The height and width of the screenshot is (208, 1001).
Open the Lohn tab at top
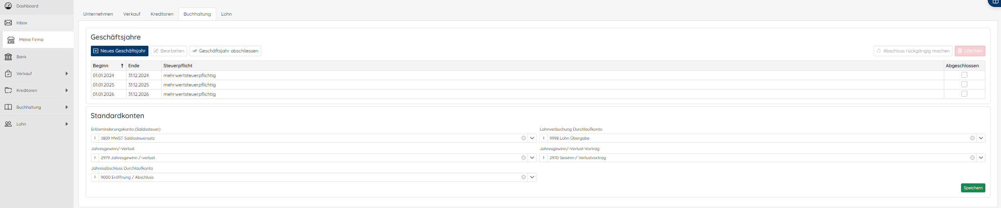(x=226, y=14)
